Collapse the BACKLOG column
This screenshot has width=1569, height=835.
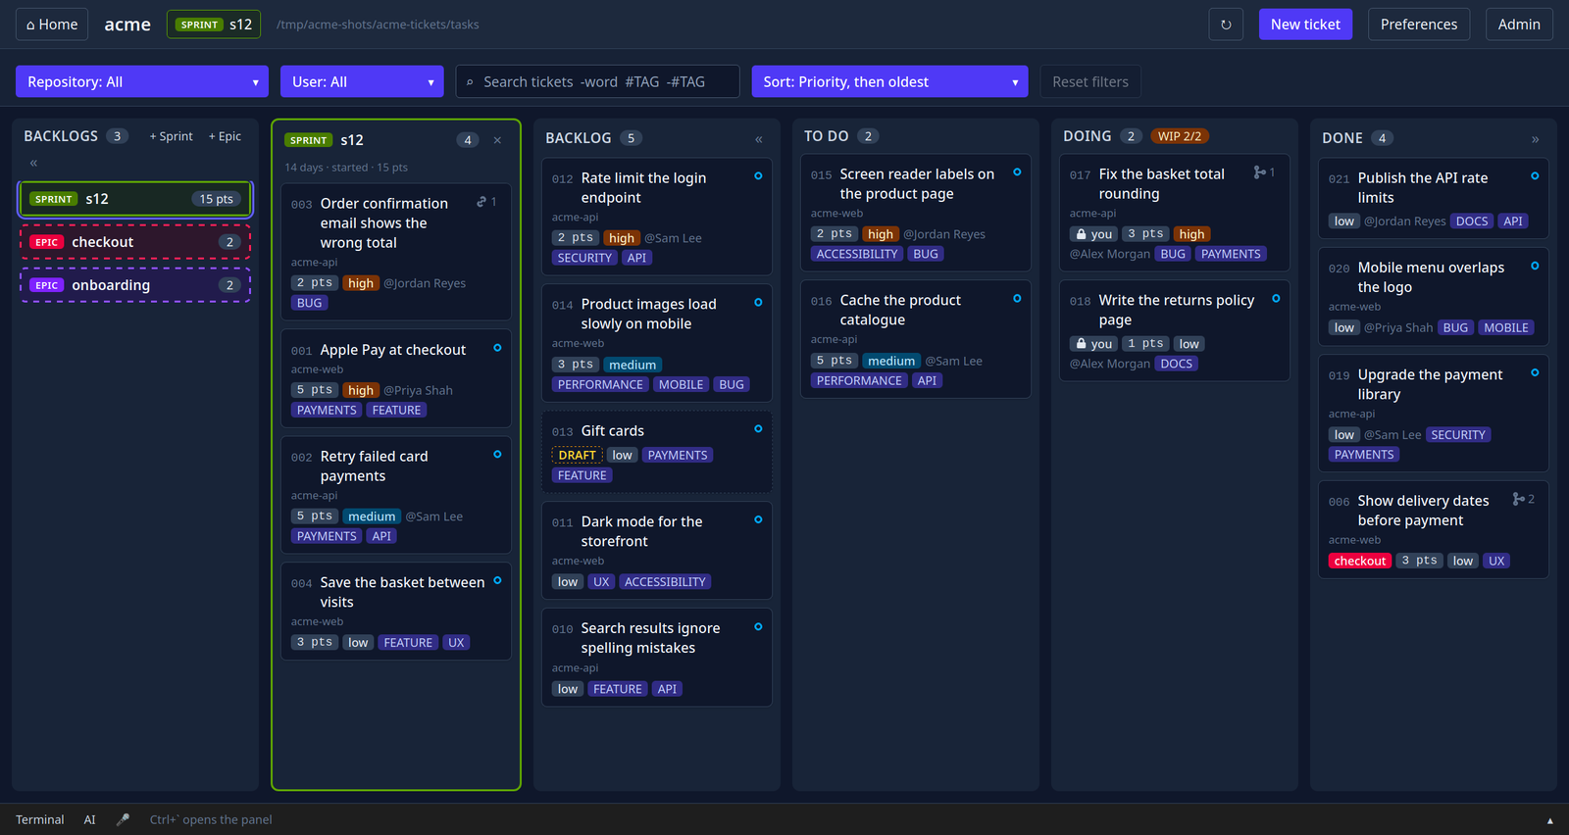coord(758,139)
